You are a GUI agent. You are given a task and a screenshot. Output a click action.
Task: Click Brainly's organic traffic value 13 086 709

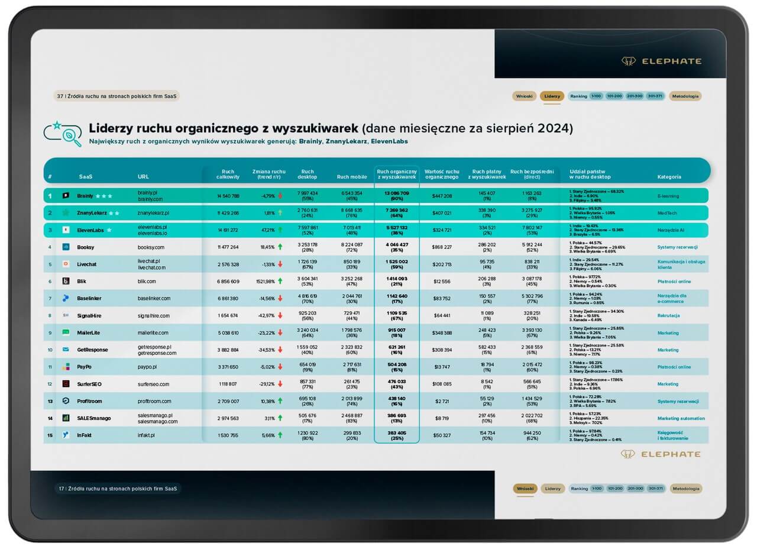click(x=396, y=193)
